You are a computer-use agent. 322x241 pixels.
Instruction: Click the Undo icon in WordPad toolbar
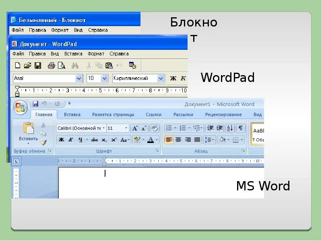pos(119,65)
